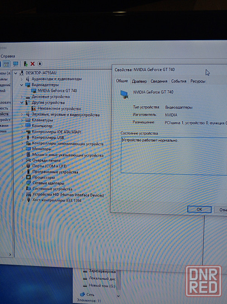Switch to the Драйвер tab
This screenshot has height=304, width=227.
(x=139, y=81)
